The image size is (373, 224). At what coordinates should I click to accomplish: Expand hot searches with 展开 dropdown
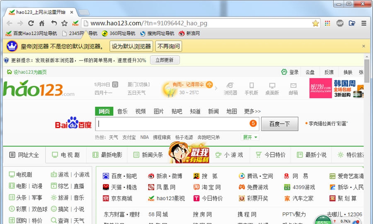(x=250, y=137)
